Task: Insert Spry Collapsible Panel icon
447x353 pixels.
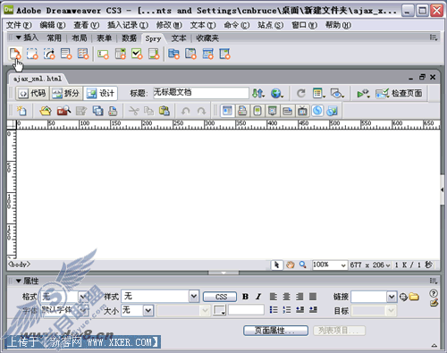Action: click(224, 54)
